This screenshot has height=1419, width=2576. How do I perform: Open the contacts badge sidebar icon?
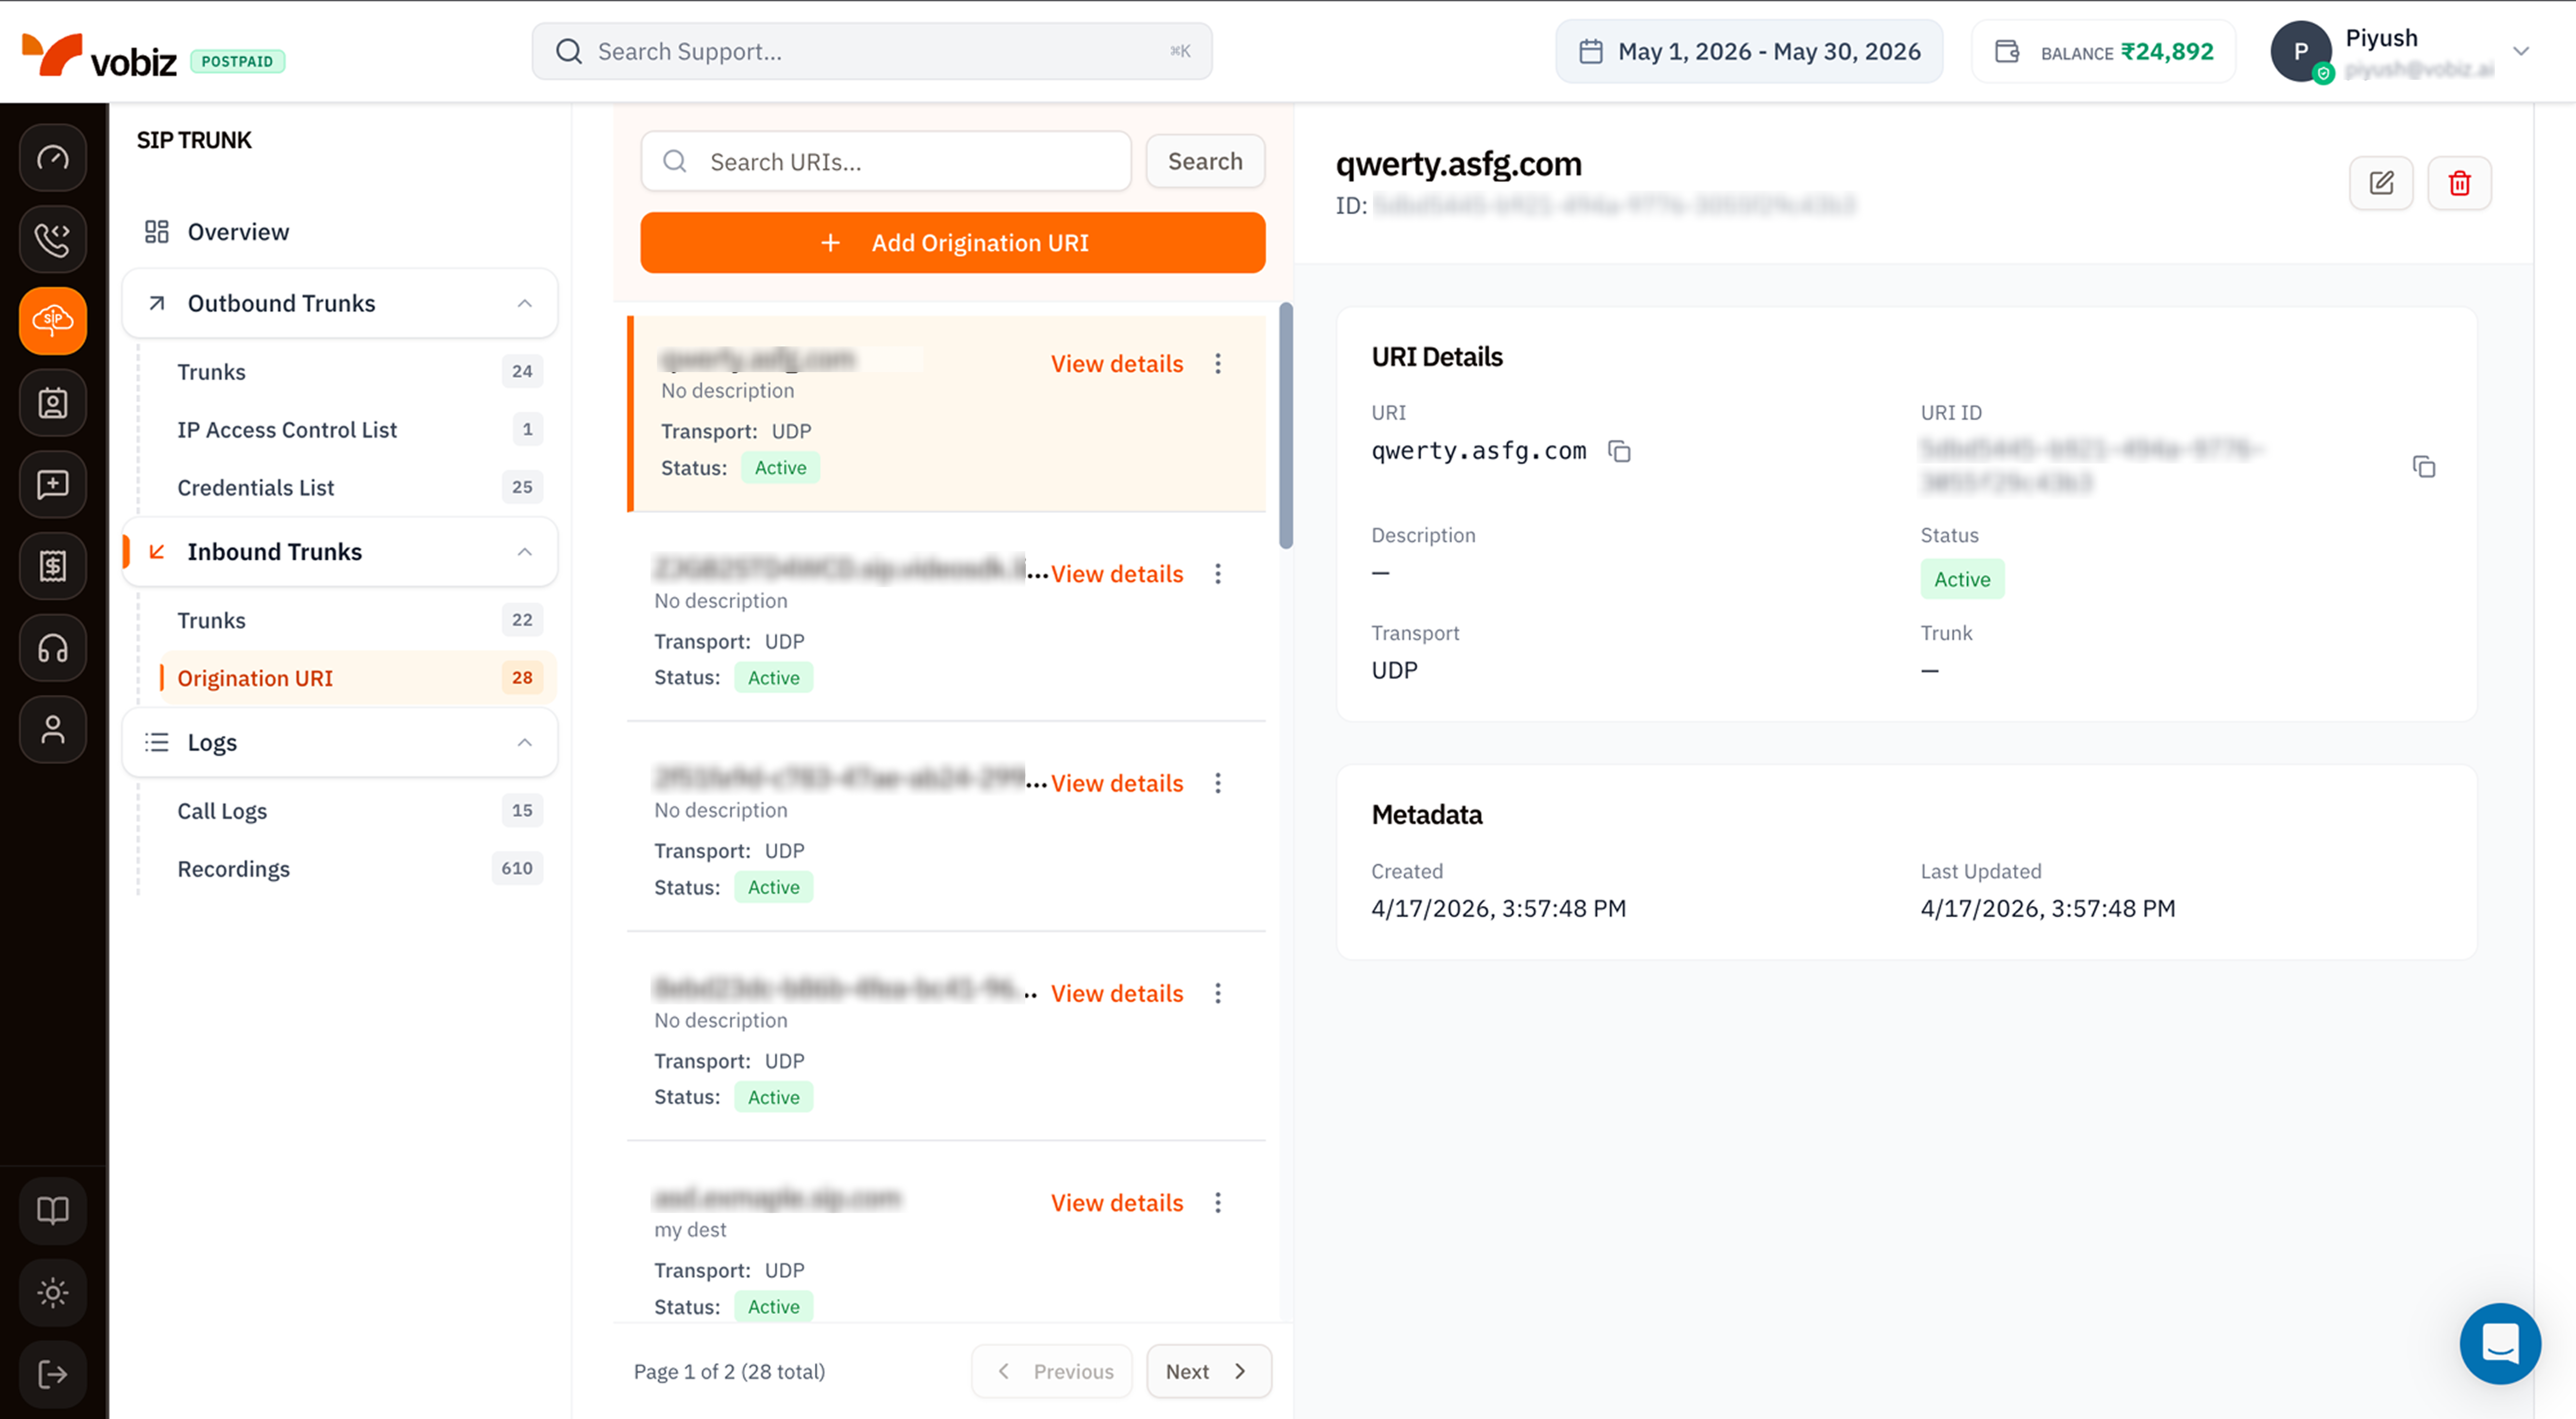click(53, 403)
